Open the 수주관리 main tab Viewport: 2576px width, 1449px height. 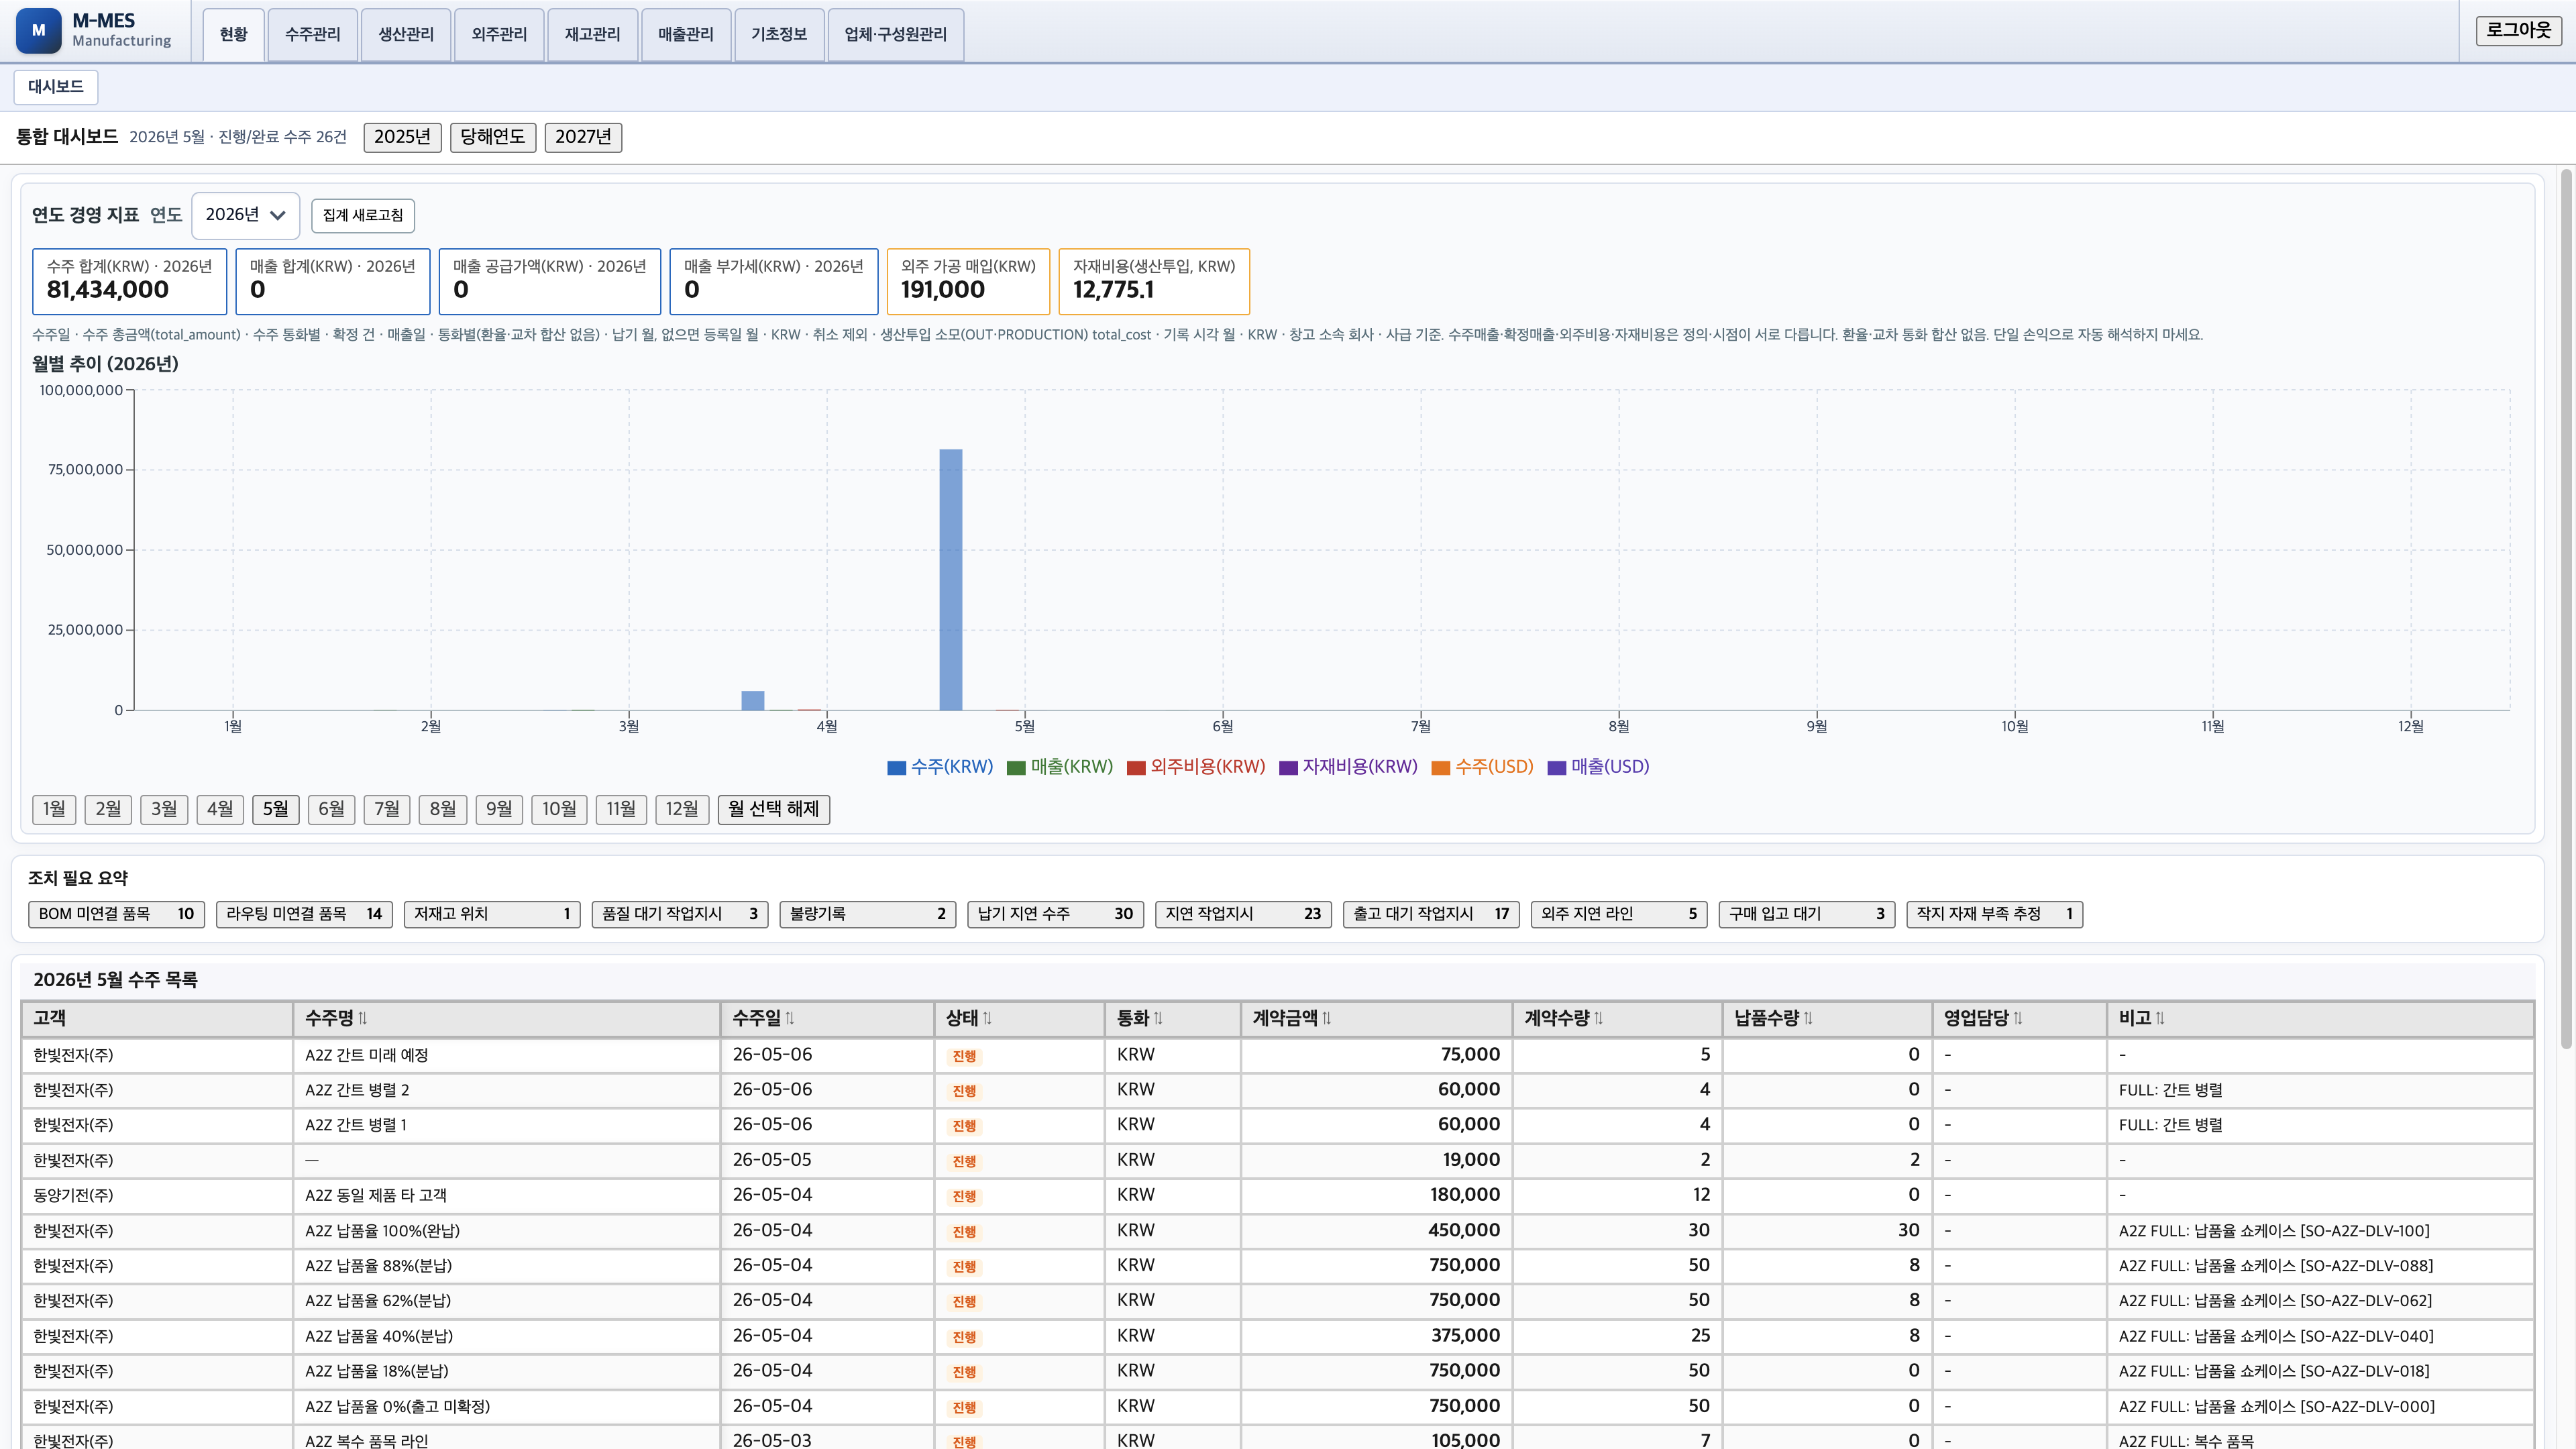[312, 35]
